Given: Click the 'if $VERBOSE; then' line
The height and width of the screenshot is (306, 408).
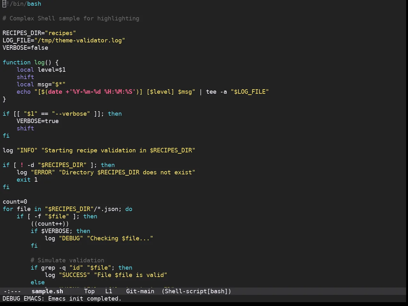Looking at the screenshot, I should (61, 231).
